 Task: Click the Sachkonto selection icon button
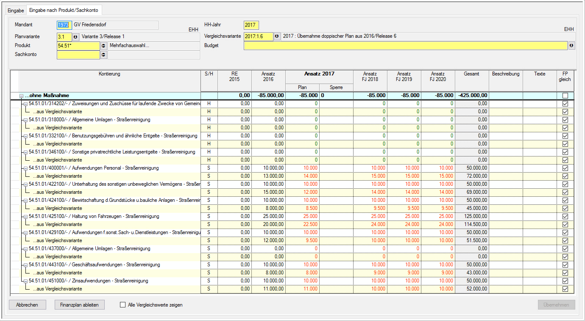pos(103,55)
